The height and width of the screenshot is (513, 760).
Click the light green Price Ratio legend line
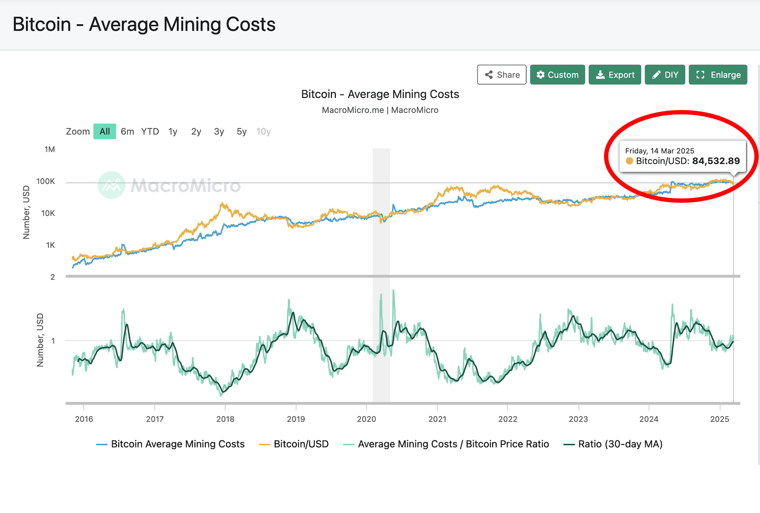348,445
